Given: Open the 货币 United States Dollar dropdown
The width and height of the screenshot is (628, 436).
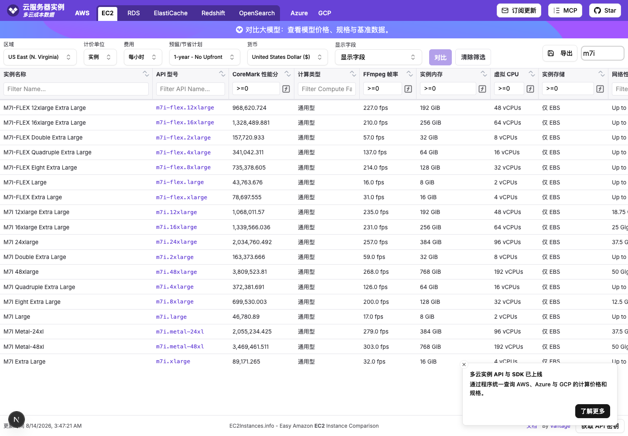Looking at the screenshot, I should point(287,57).
